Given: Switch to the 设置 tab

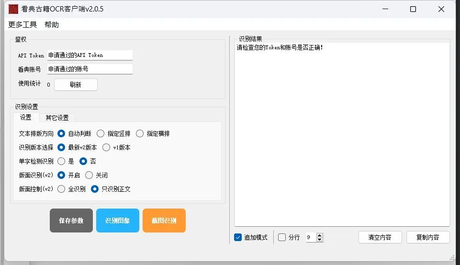Looking at the screenshot, I should (26, 118).
